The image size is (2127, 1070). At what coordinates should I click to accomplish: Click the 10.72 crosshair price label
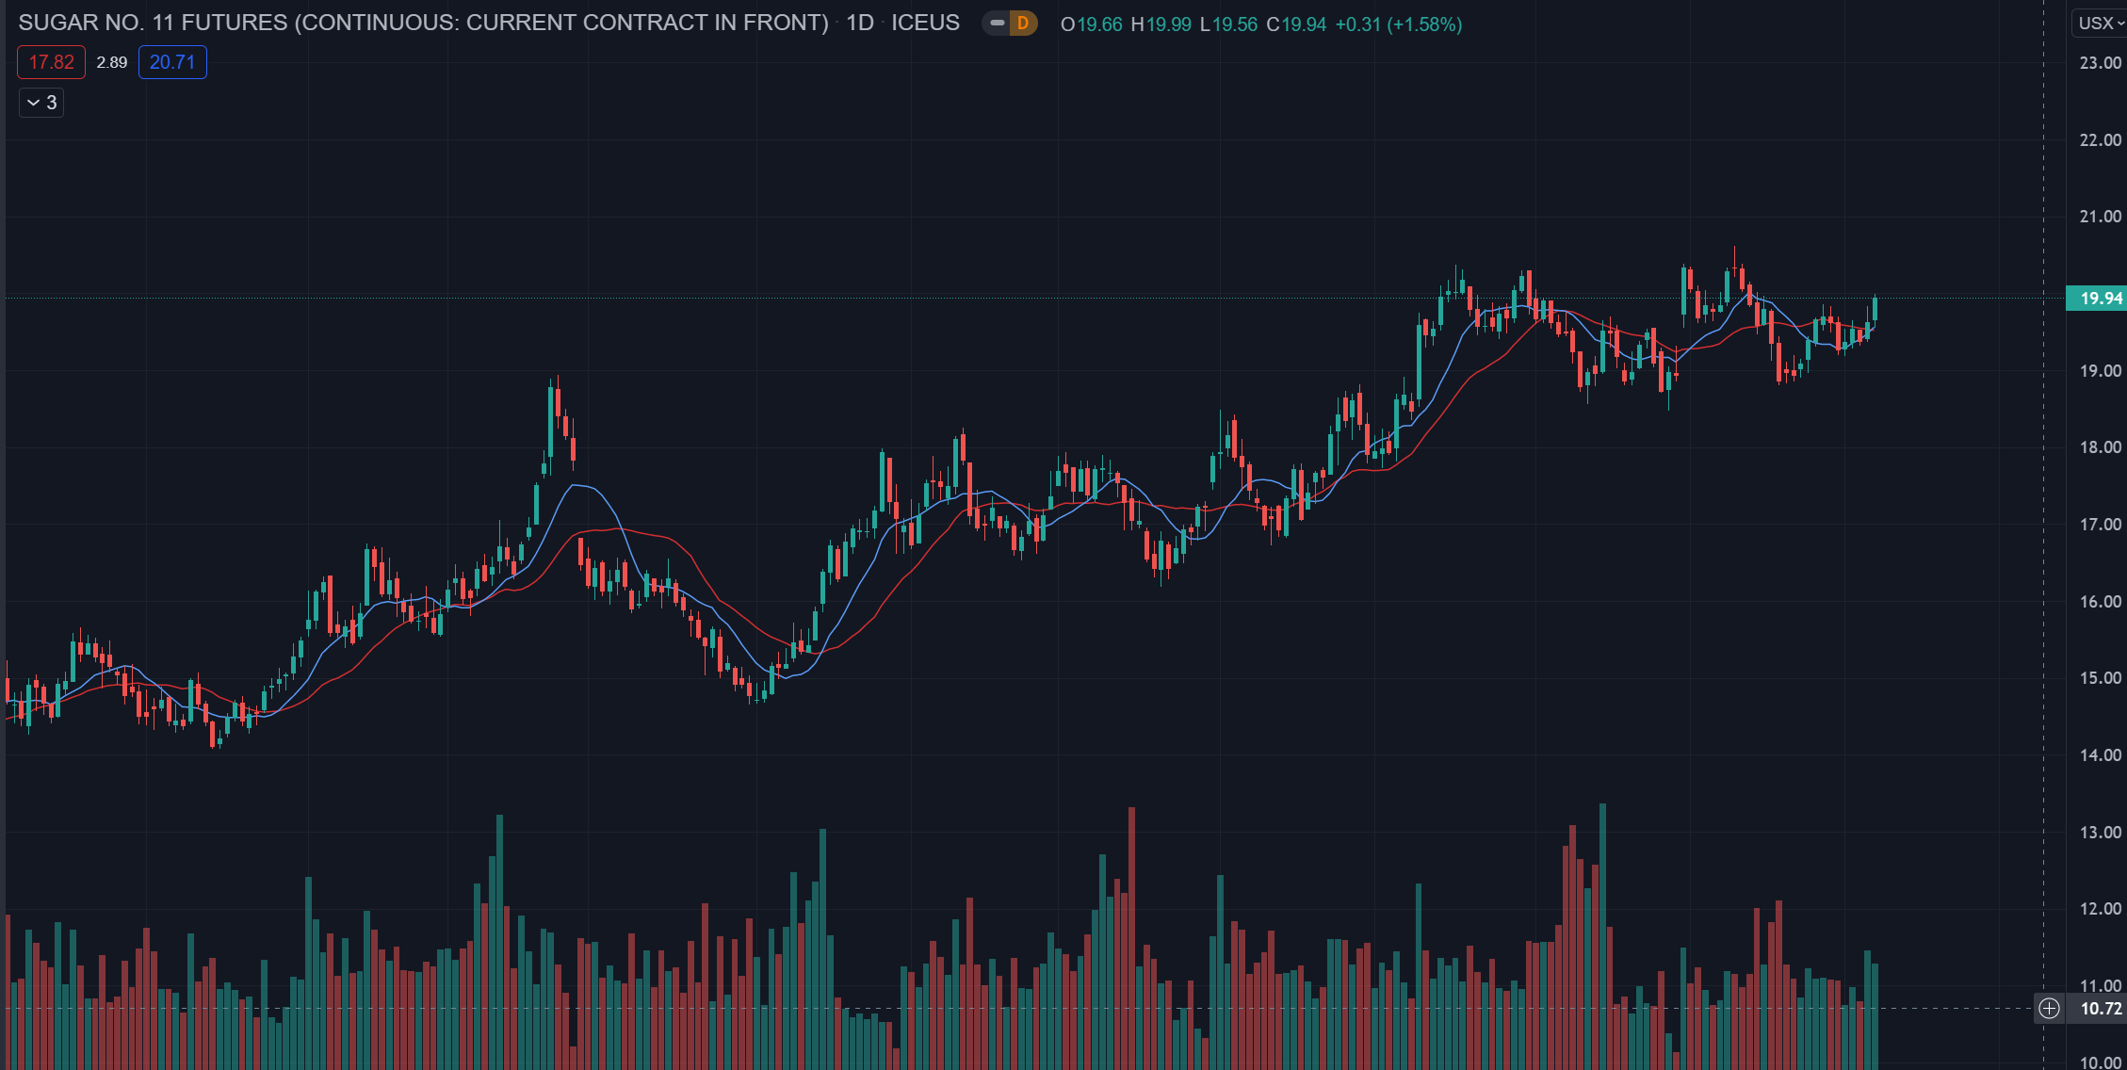point(2101,1009)
